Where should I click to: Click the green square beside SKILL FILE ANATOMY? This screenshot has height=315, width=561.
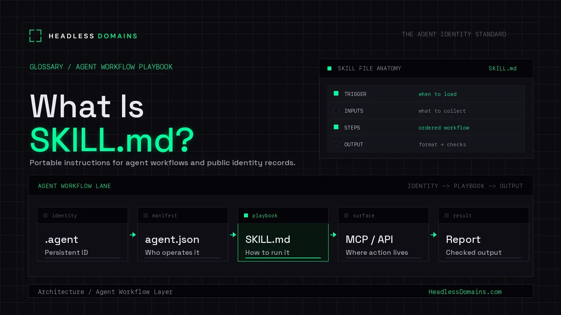[x=329, y=69]
